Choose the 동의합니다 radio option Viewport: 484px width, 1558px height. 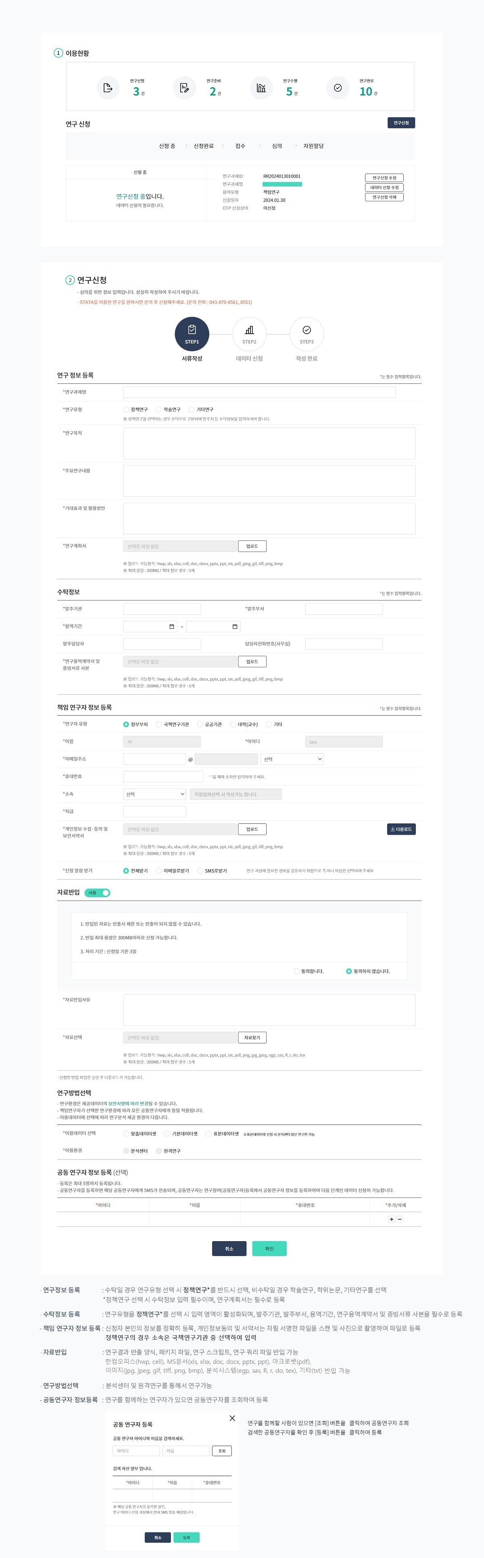click(296, 972)
